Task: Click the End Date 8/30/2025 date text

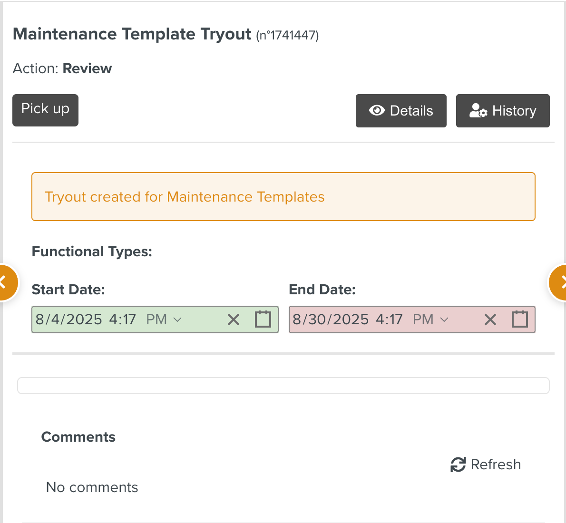Action: 331,320
